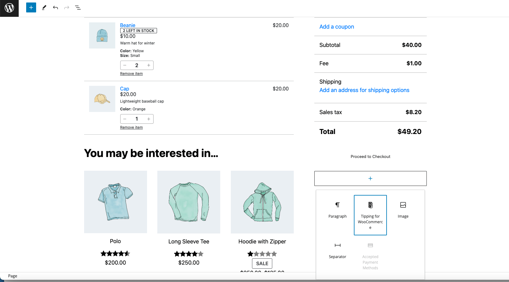This screenshot has height=282, width=509.
Task: Open the block inserter with the plus toolbar icon
Action: pos(31,7)
